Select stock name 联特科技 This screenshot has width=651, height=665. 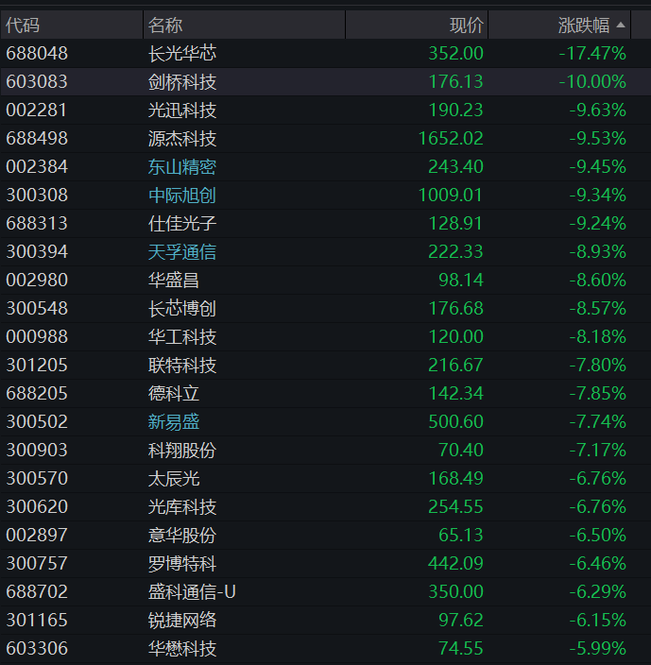182,366
